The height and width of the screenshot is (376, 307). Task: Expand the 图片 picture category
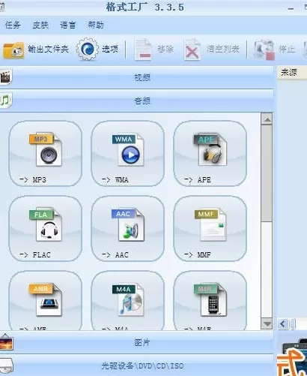(137, 342)
